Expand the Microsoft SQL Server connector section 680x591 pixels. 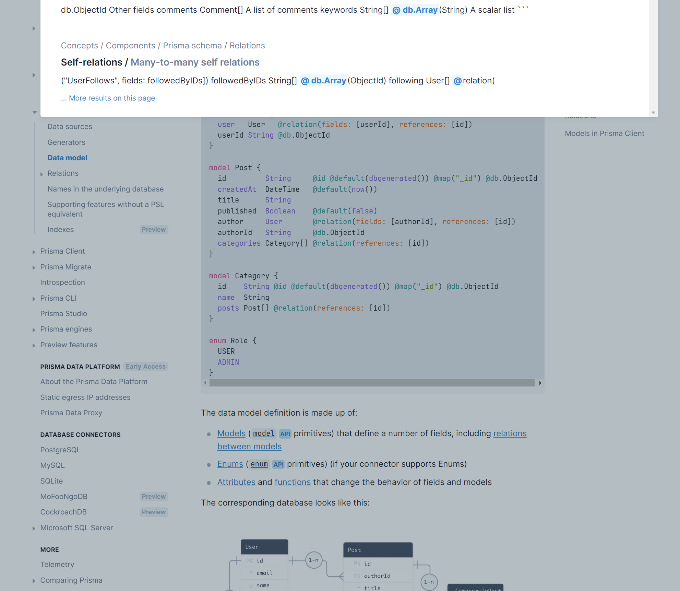(34, 528)
